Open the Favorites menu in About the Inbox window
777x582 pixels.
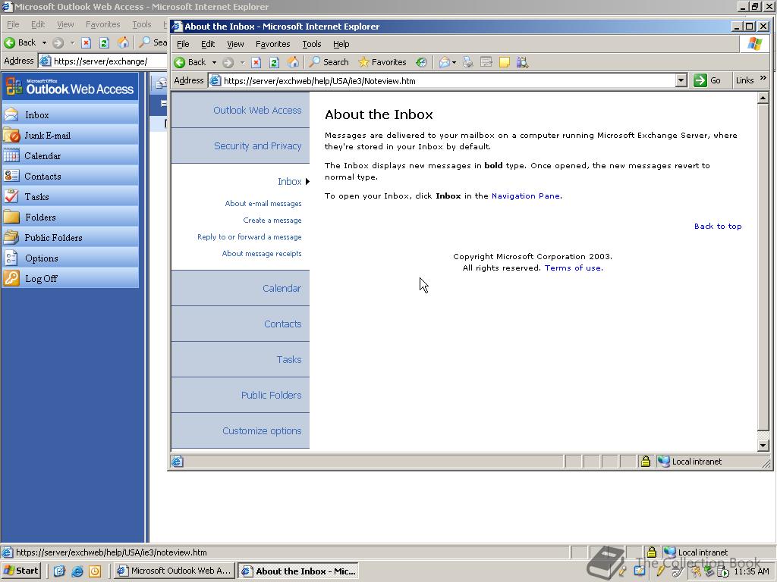tap(273, 44)
